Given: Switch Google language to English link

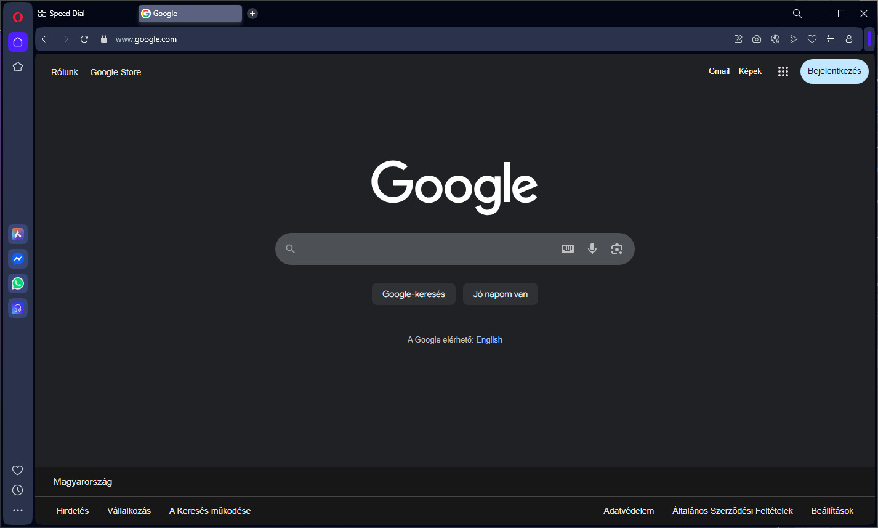Looking at the screenshot, I should (x=489, y=339).
